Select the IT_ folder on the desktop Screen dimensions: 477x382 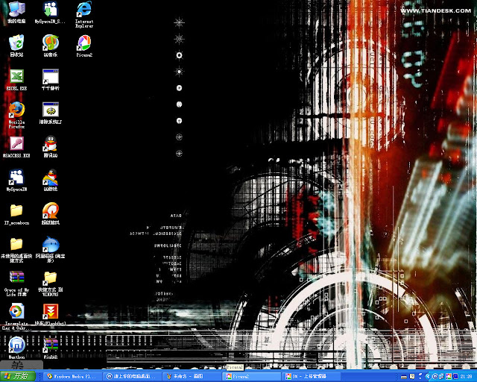[x=16, y=214]
